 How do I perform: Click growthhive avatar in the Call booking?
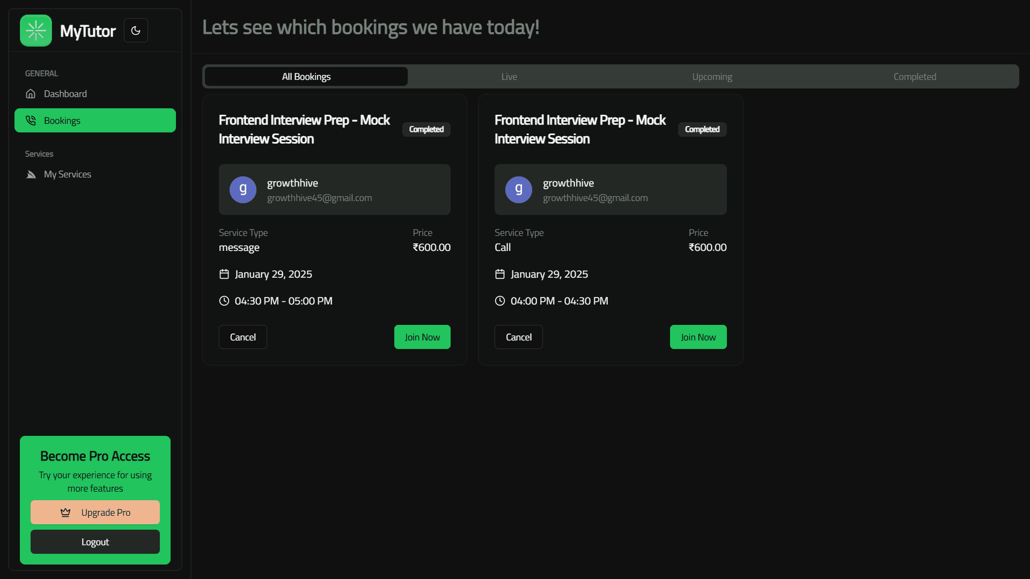coord(519,190)
